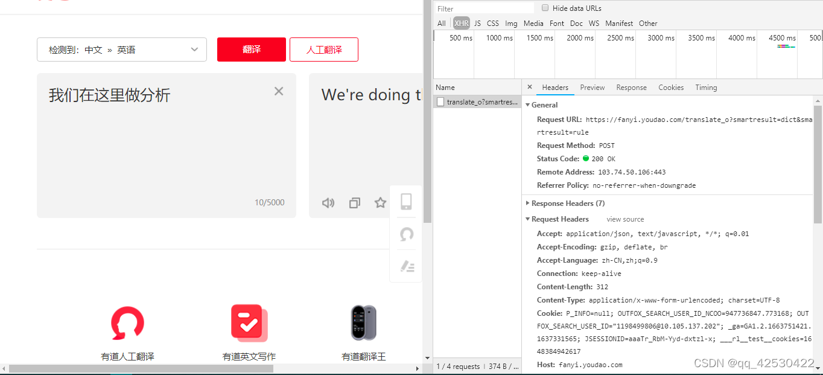This screenshot has height=375, width=823.
Task: Click the 人工翻译 outlined button
Action: point(324,50)
